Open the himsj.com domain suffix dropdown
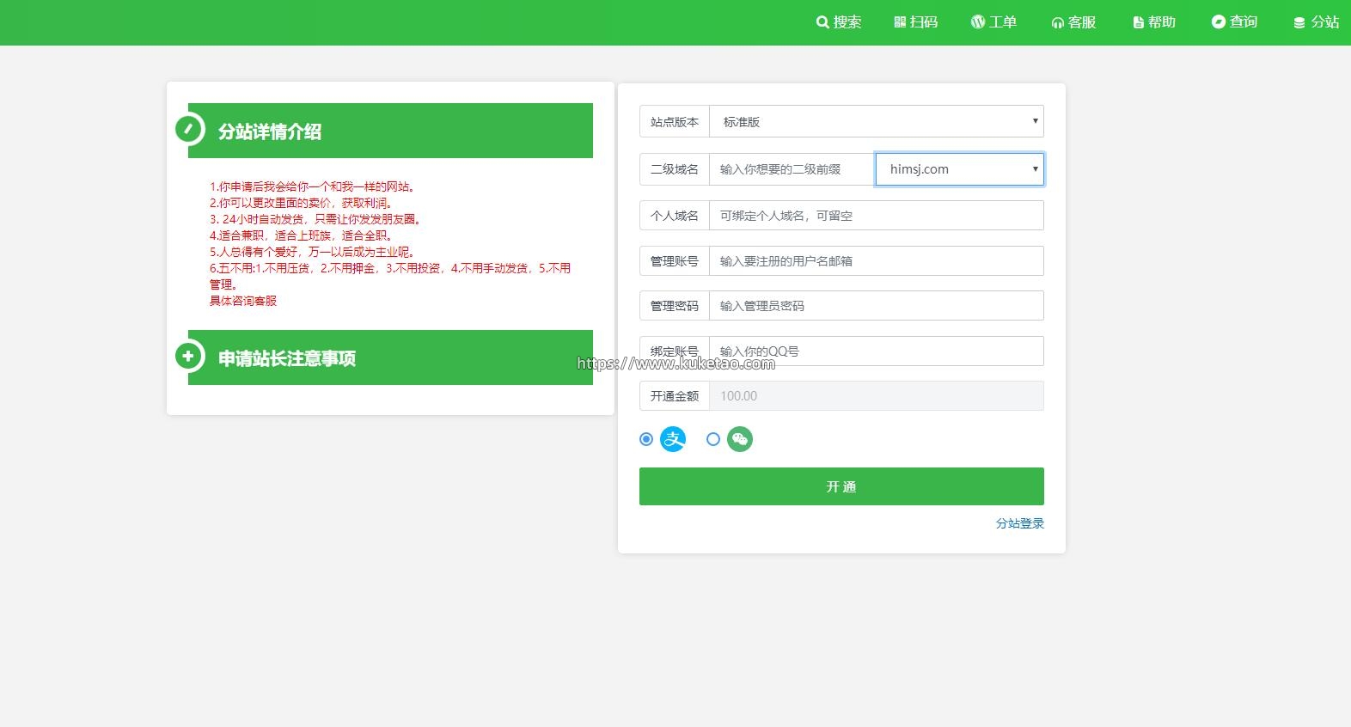This screenshot has width=1351, height=727. pyautogui.click(x=959, y=169)
